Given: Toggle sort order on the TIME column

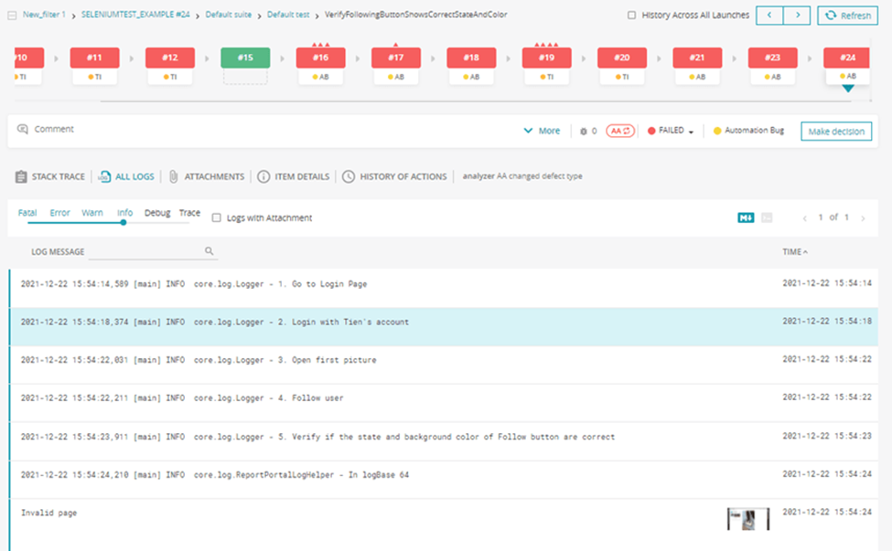Looking at the screenshot, I should (794, 251).
